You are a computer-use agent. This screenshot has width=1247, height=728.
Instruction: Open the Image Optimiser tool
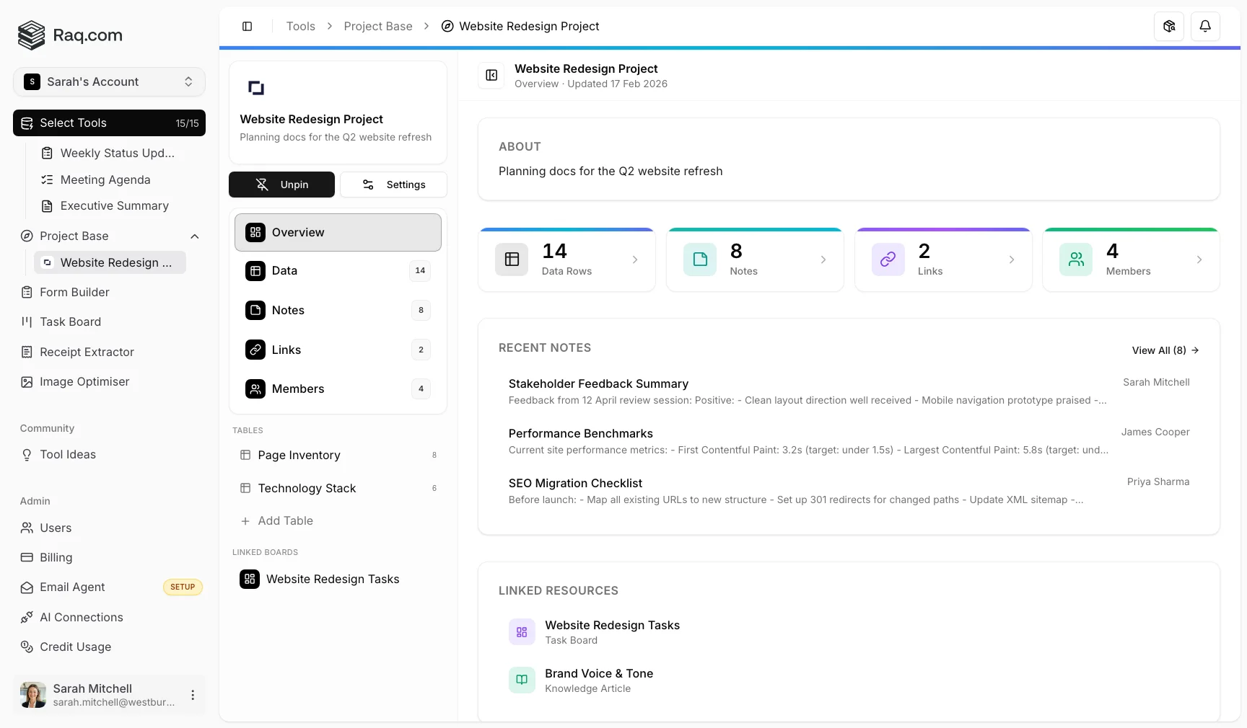(x=84, y=382)
